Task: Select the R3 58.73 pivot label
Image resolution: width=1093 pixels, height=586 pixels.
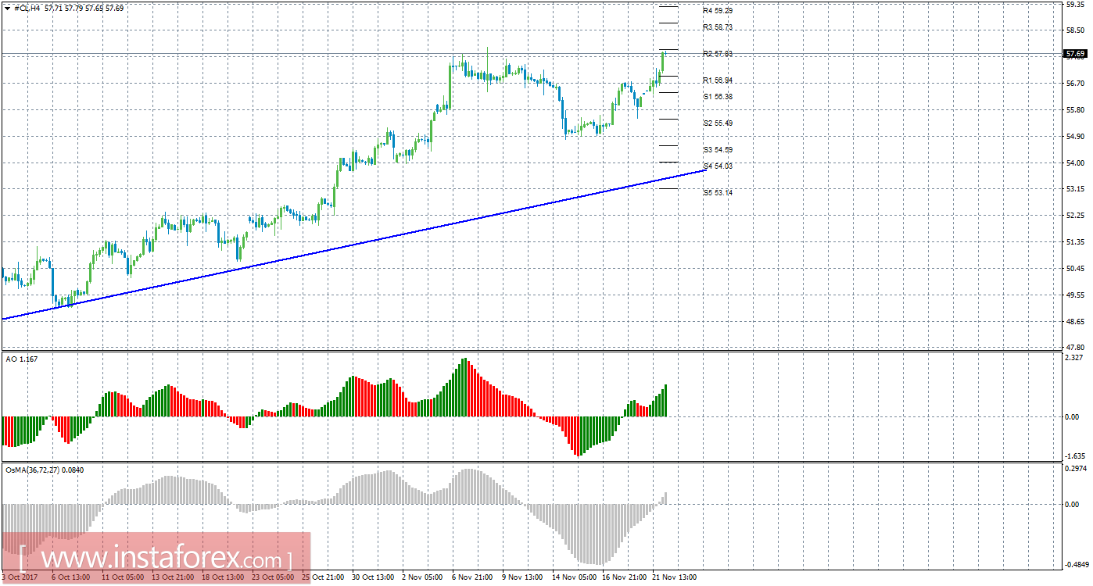Action: pos(718,27)
